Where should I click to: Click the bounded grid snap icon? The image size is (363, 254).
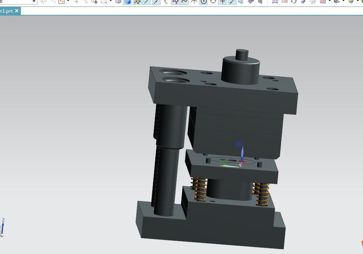click(251, 2)
